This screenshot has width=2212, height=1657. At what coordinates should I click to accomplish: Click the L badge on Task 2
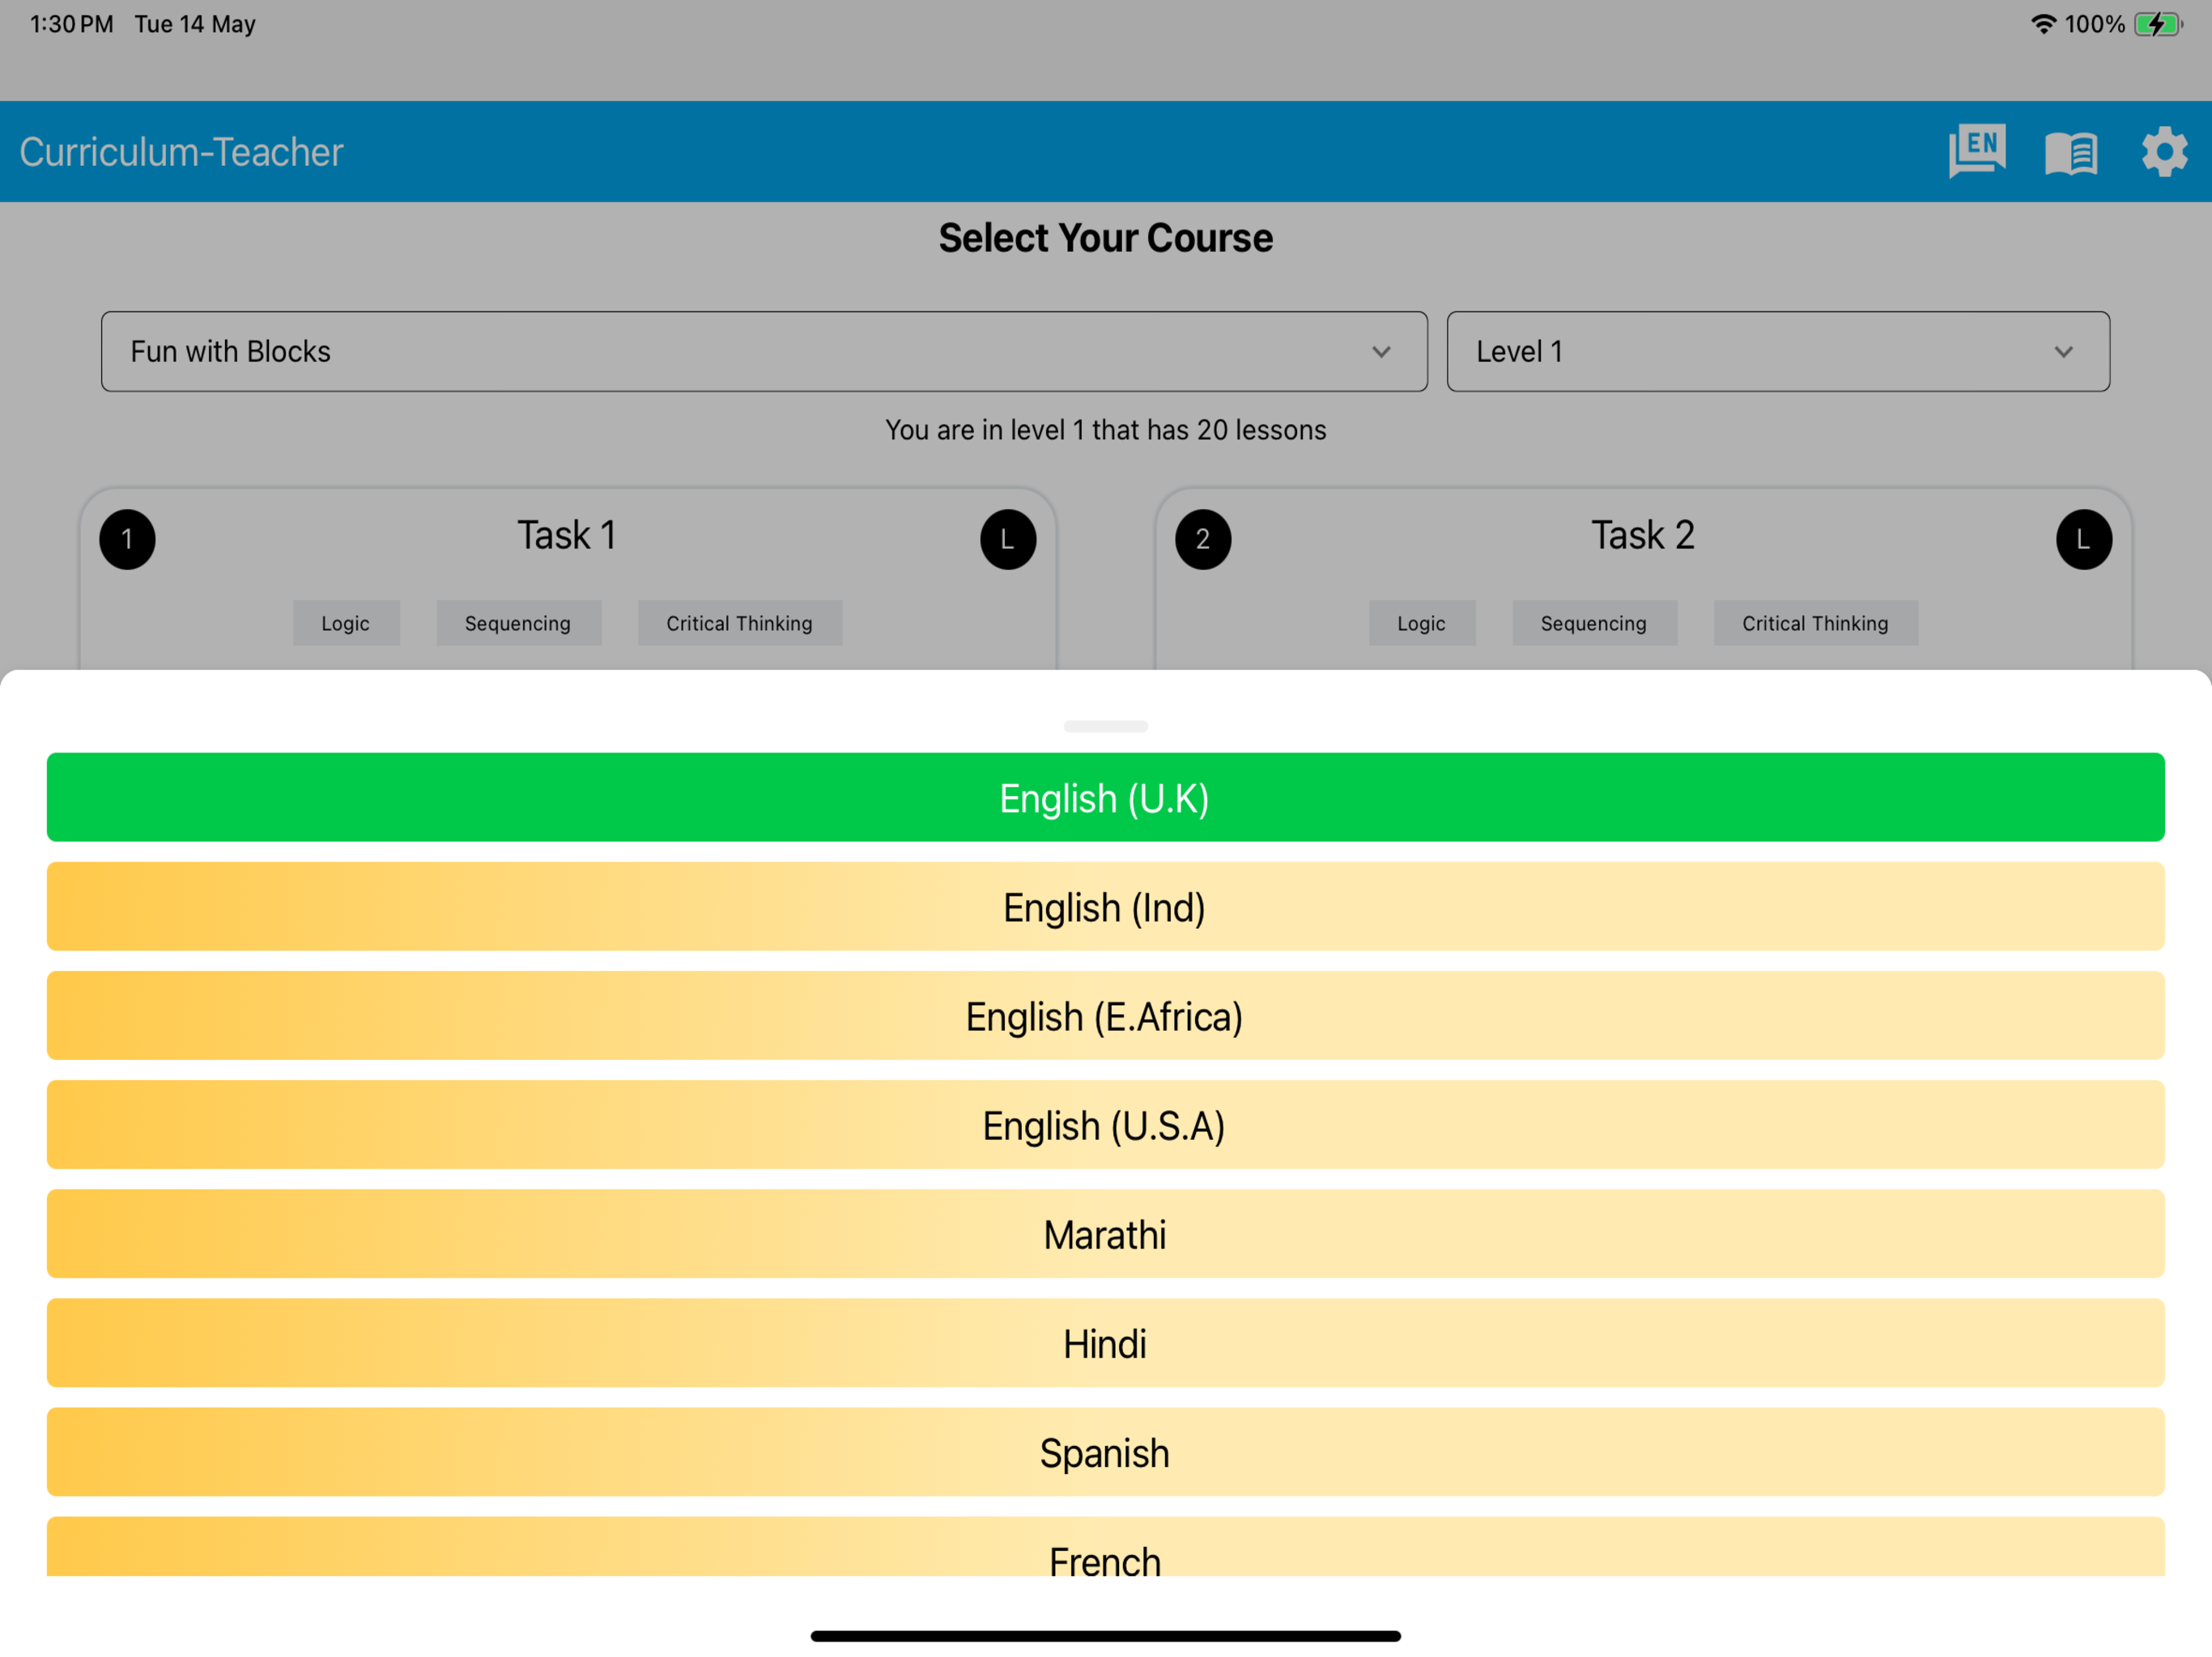tap(2084, 540)
